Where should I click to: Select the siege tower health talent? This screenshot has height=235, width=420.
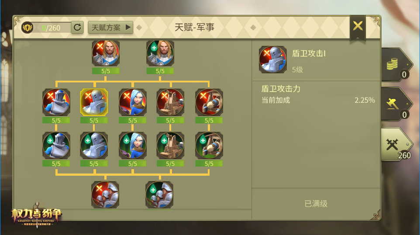[170, 146]
